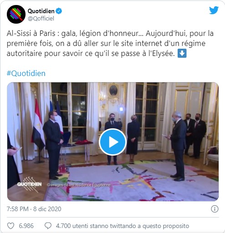Open the 7:58 PM timestamp link

tap(34, 209)
